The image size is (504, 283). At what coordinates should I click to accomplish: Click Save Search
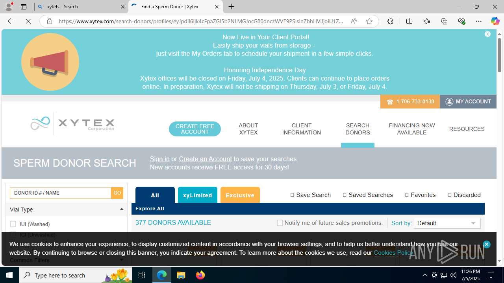click(x=311, y=195)
